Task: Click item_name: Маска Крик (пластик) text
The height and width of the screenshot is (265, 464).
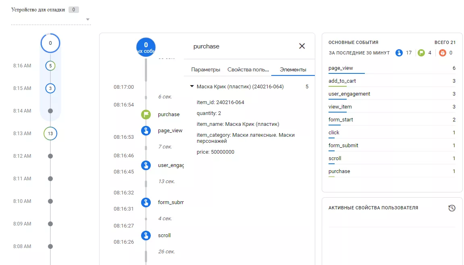Action: click(238, 124)
